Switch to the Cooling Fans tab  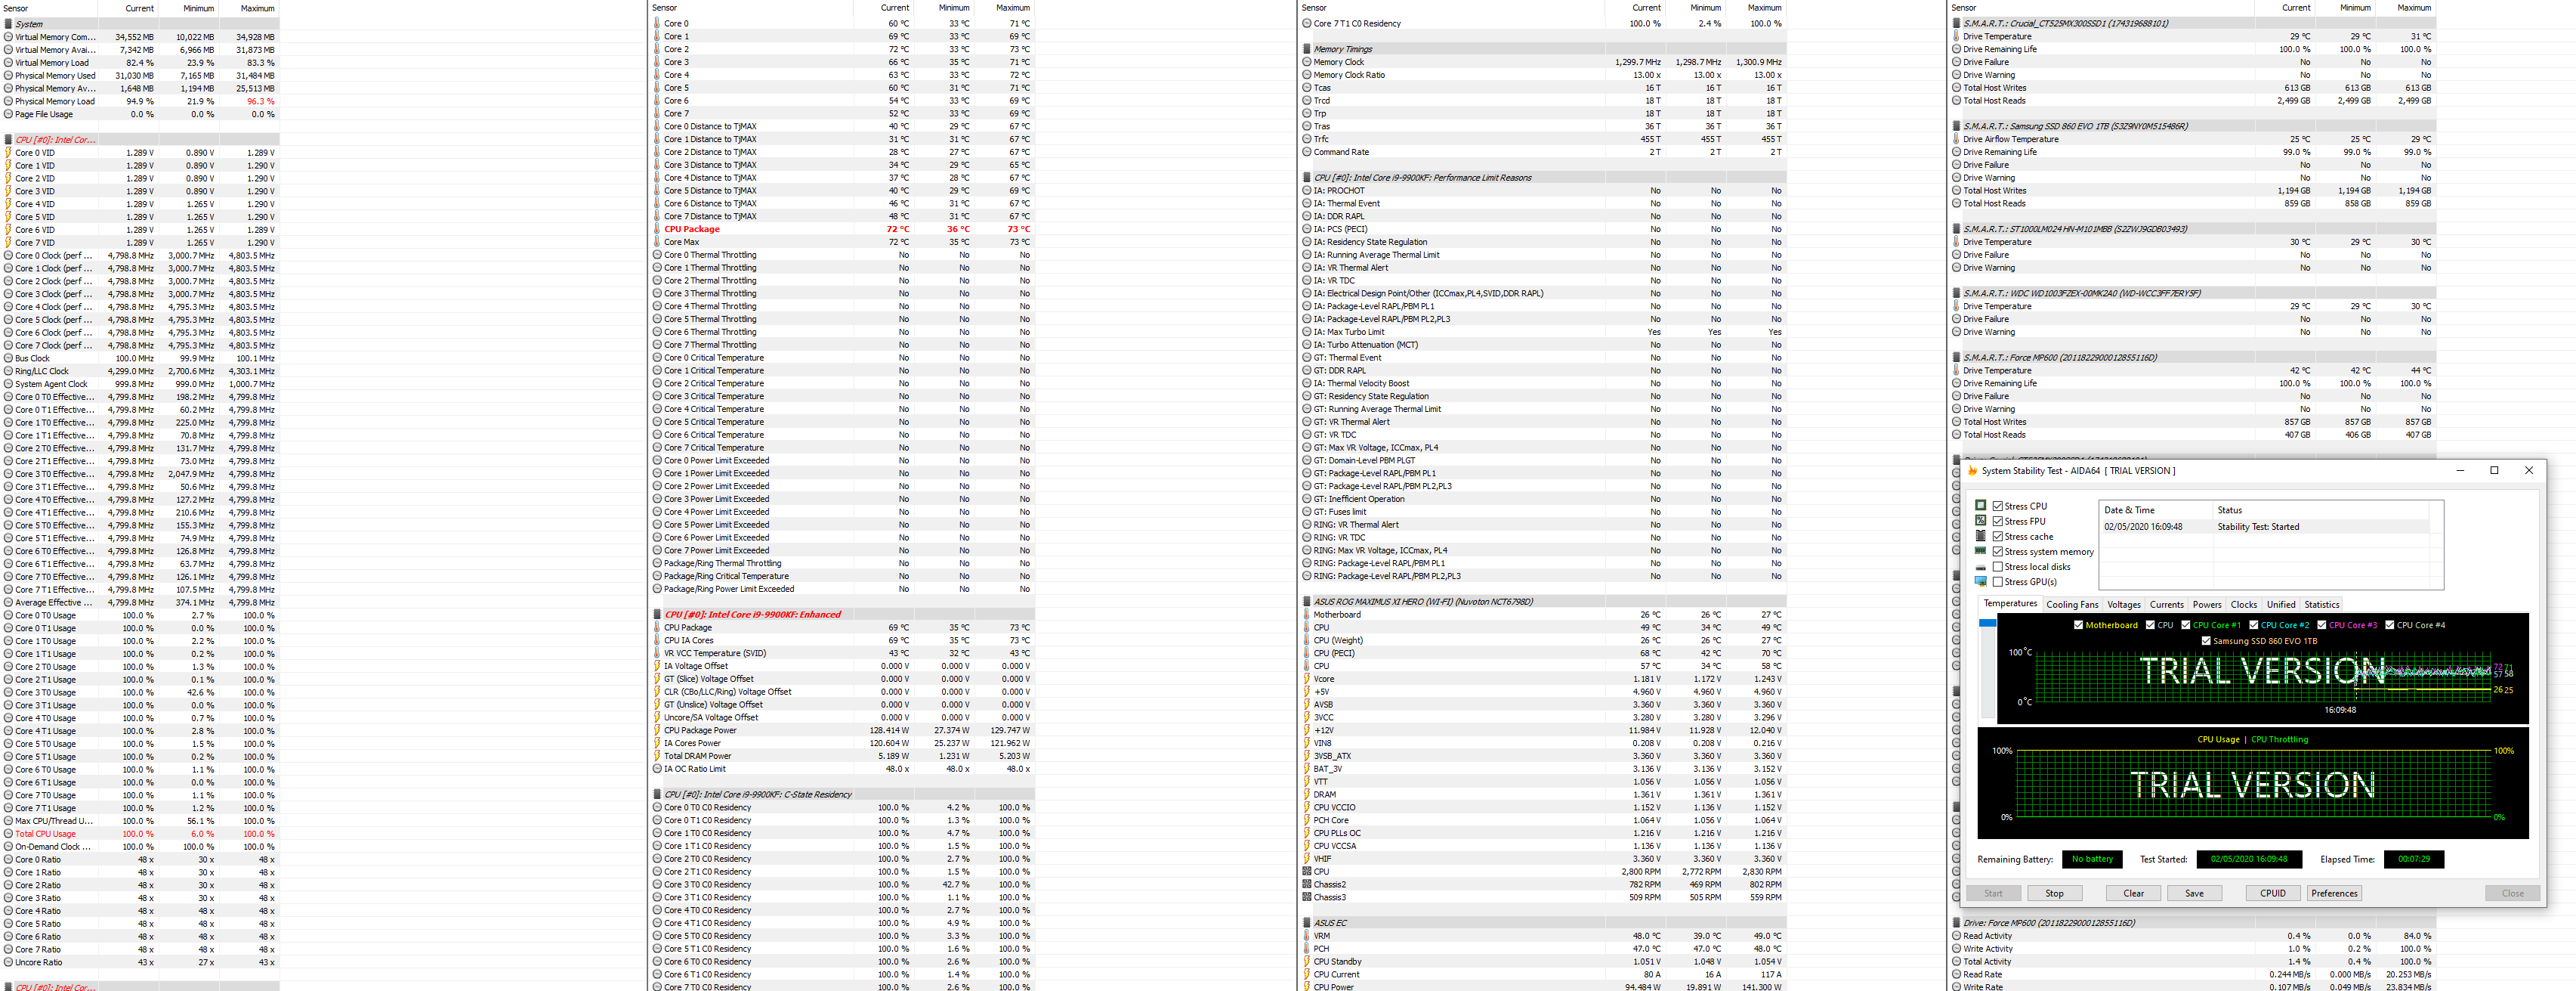click(x=2071, y=605)
